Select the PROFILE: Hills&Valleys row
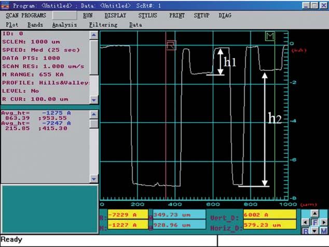Image resolution: width=329 pixels, height=247 pixels. click(45, 83)
